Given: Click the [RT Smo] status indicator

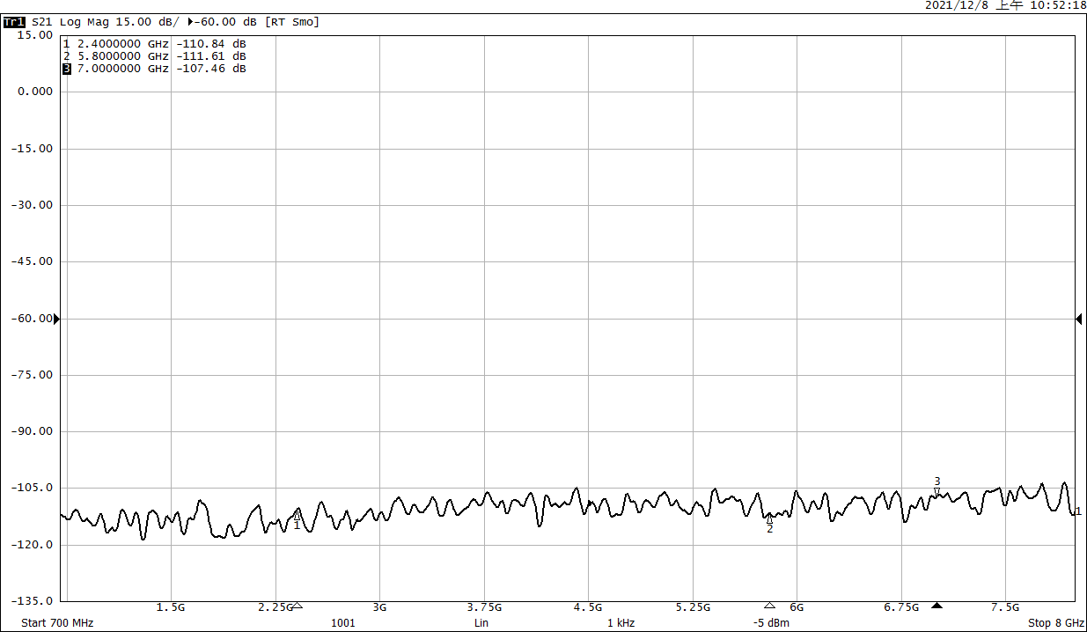Looking at the screenshot, I should (292, 22).
